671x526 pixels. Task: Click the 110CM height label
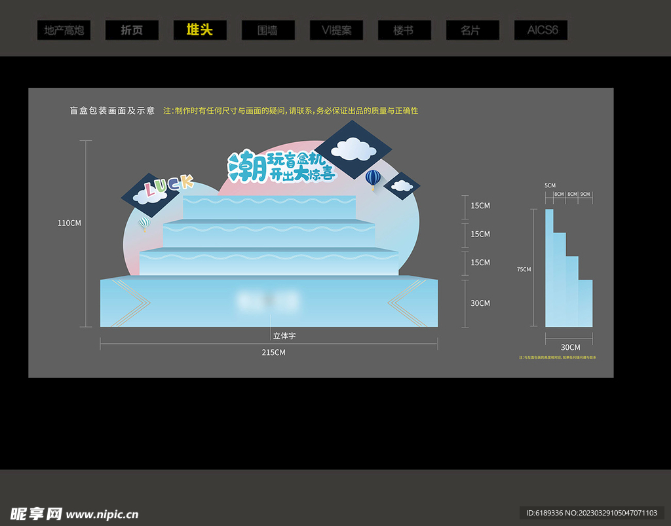(69, 223)
